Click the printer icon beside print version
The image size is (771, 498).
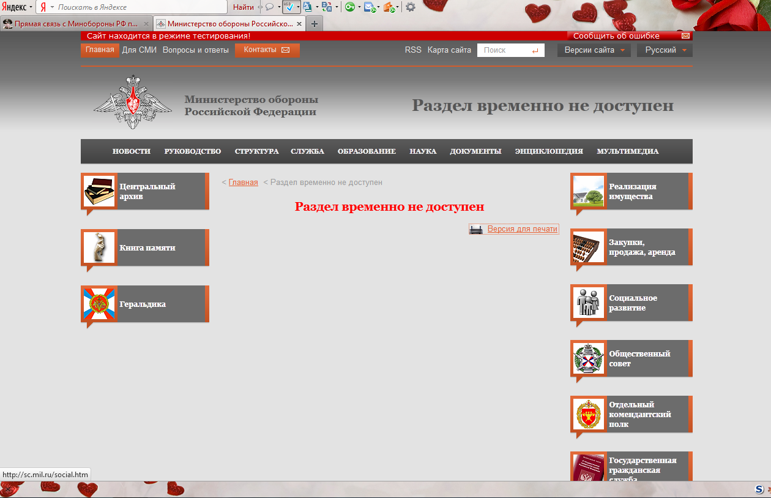476,230
